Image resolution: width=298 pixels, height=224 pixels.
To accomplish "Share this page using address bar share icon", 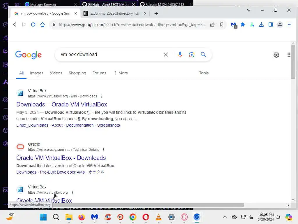I will tap(212, 24).
